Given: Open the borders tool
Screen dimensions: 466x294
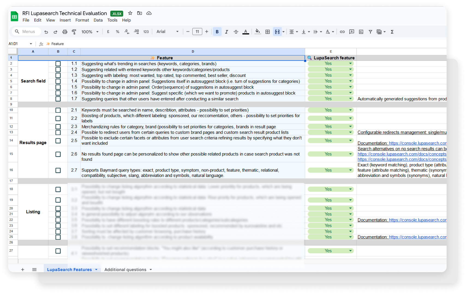Looking at the screenshot, I should (268, 32).
